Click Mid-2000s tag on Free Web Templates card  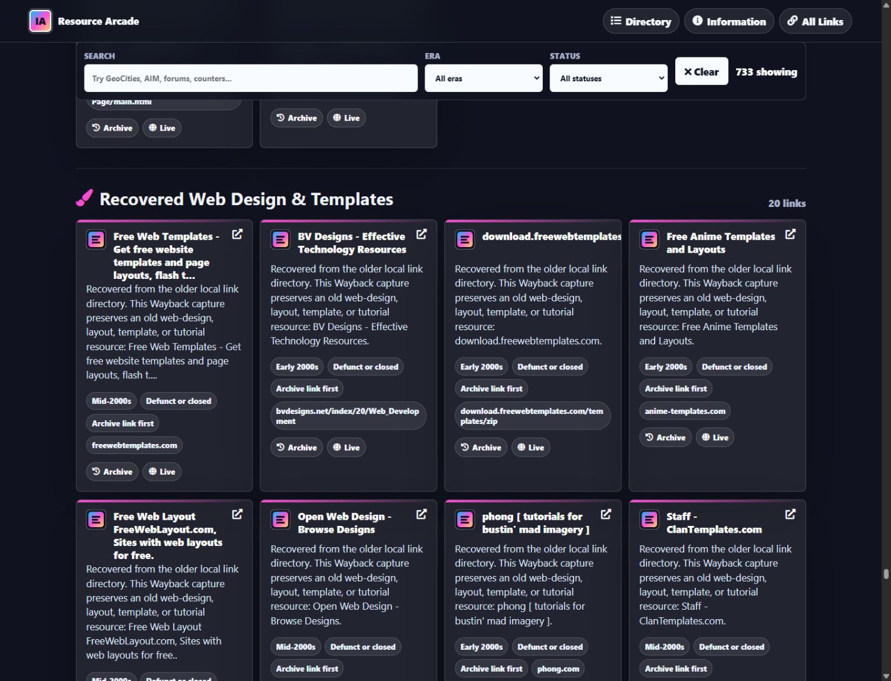(111, 401)
